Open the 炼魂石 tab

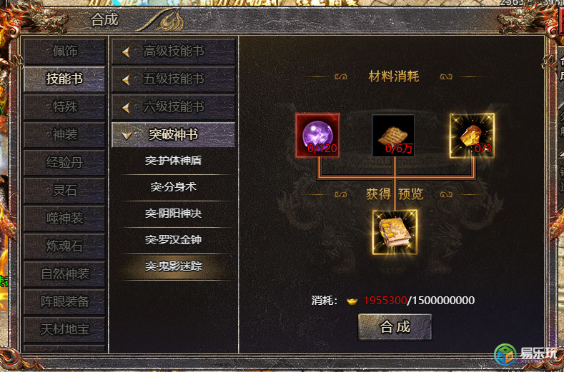pos(64,246)
